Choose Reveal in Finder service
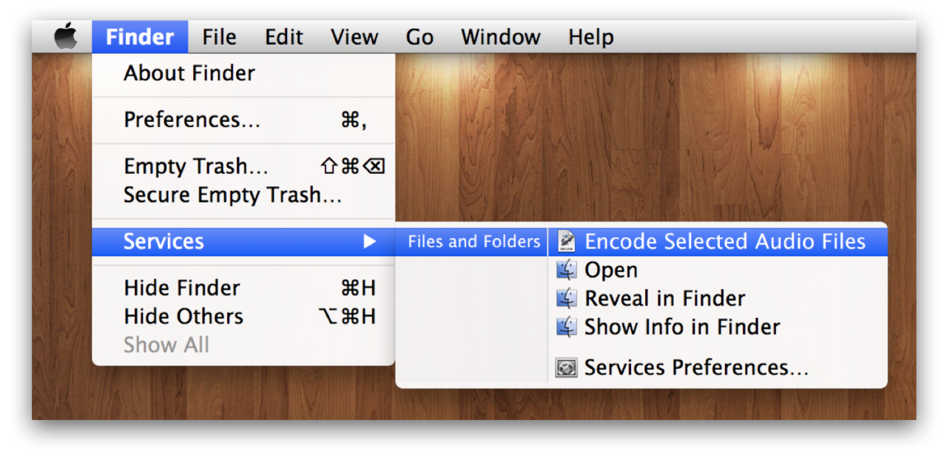 click(717, 299)
